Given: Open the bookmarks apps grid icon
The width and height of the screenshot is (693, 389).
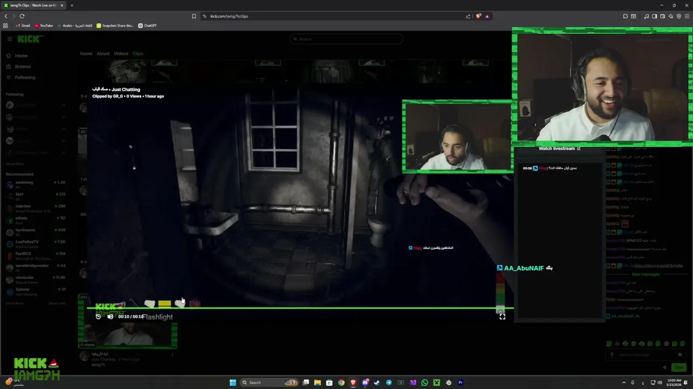Looking at the screenshot, I should (x=5, y=25).
